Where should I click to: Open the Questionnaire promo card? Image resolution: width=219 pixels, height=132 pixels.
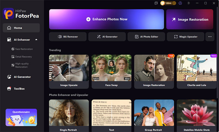[21, 117]
